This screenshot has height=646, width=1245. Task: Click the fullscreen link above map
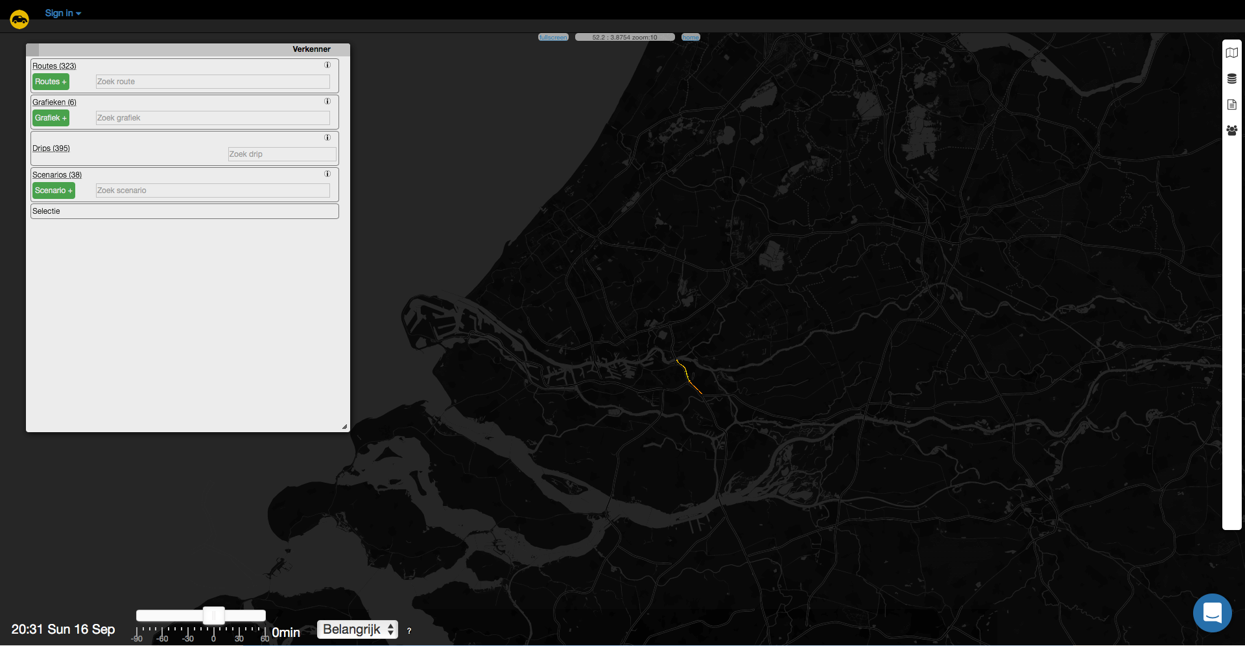553,38
